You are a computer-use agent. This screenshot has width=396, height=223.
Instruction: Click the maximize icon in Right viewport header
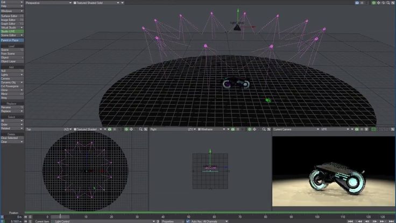coord(269,129)
